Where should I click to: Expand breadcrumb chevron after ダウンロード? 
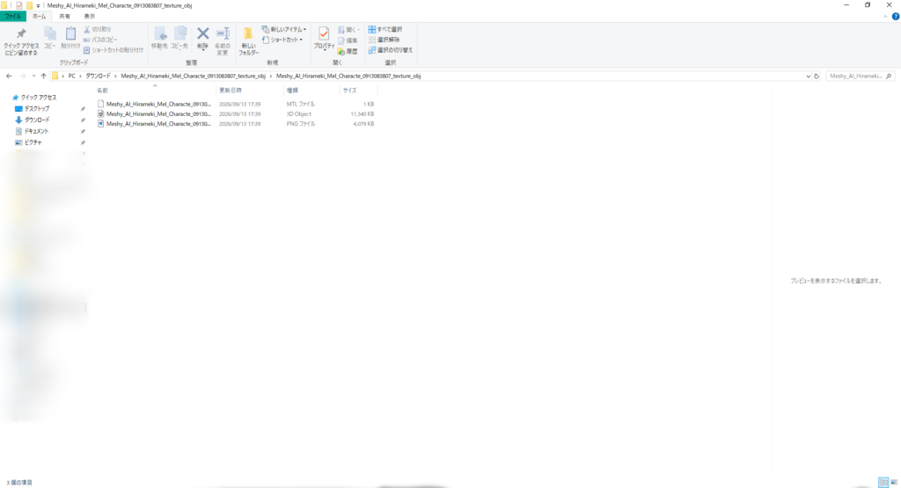115,76
